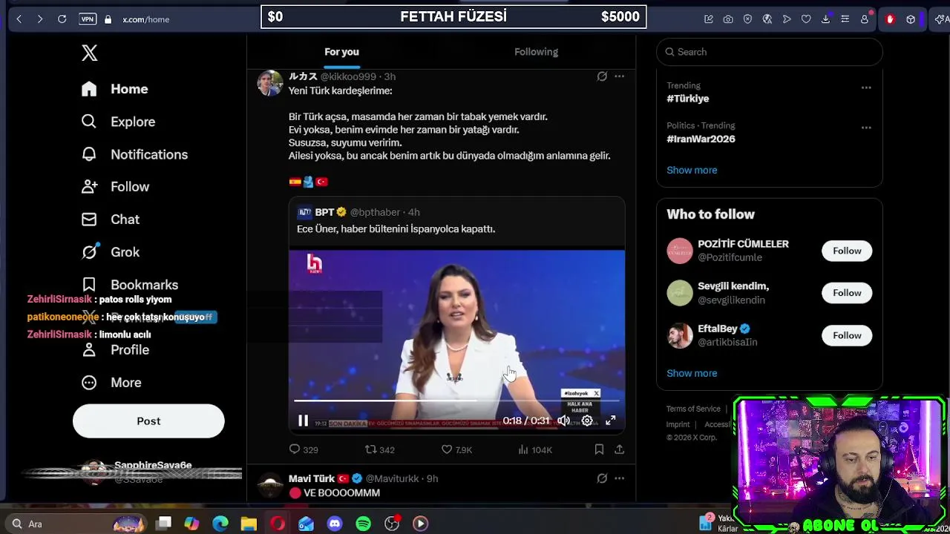The height and width of the screenshot is (534, 950).
Task: Click the X logo in sidebar
Action: click(89, 53)
